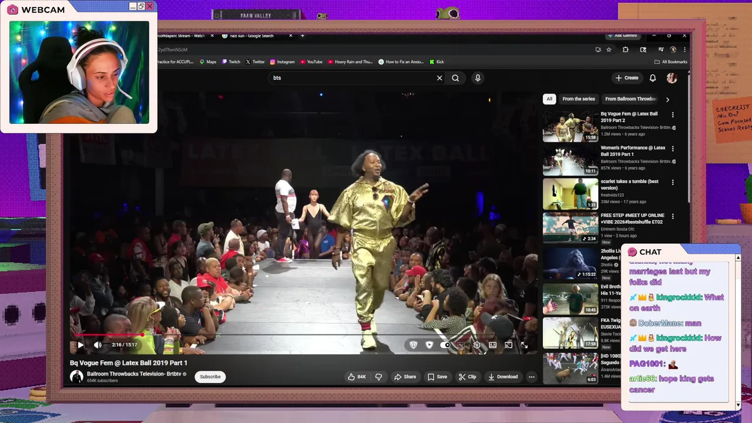Open 'scarlet takes a tumble' thumbnail
Screen dimensions: 752x423
click(x=570, y=194)
